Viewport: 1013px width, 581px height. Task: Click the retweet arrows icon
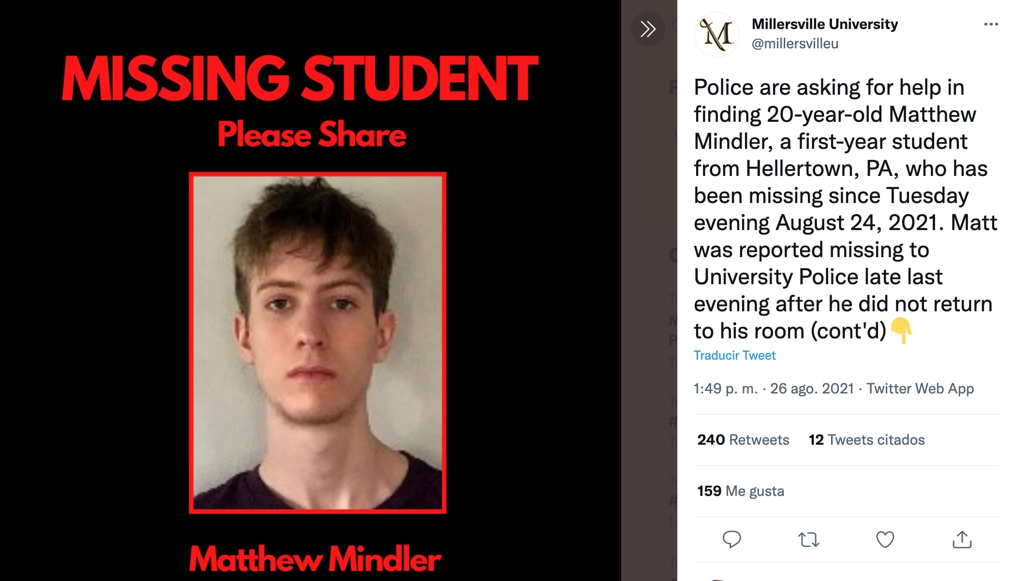tap(808, 539)
